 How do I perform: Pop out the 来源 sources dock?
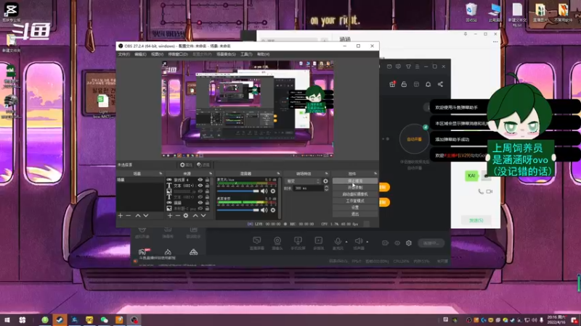211,173
